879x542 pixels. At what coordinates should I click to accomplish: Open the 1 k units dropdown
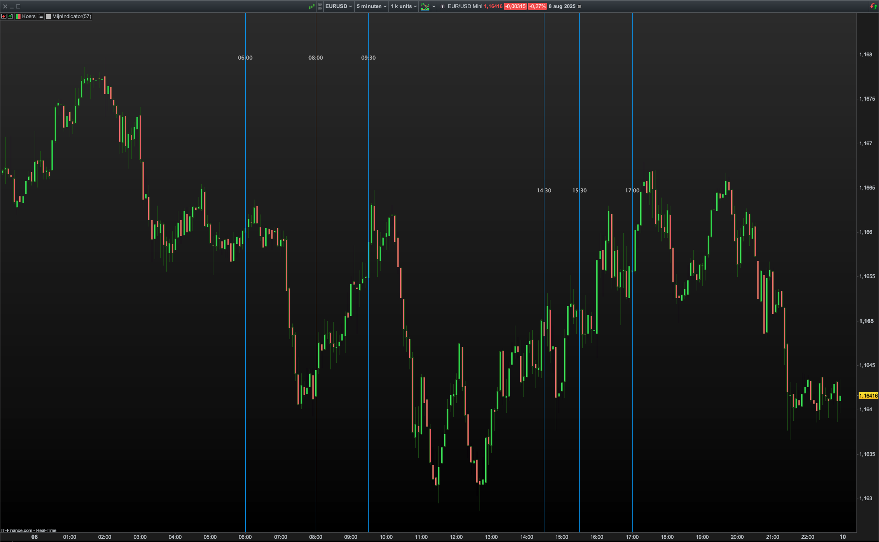point(403,6)
